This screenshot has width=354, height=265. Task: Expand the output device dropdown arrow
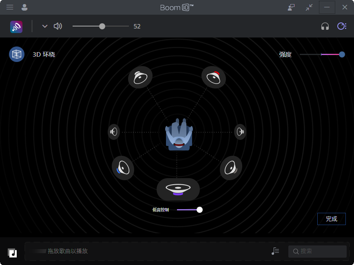(x=45, y=26)
